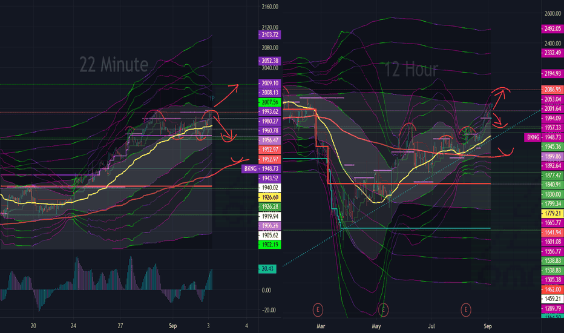The width and height of the screenshot is (564, 333).
Task: Click the BKNG ticker label on 22 Minute chart
Action: tap(251, 168)
